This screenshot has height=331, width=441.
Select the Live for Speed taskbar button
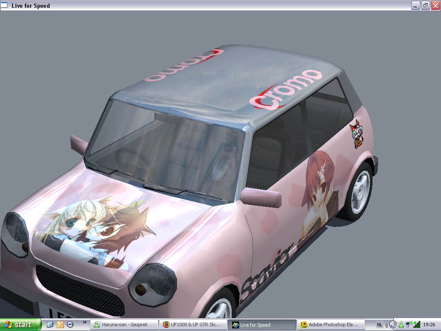pyautogui.click(x=262, y=325)
